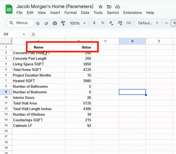Select the Concrete Pad Length cell
The image size is (176, 154).
point(39,58)
